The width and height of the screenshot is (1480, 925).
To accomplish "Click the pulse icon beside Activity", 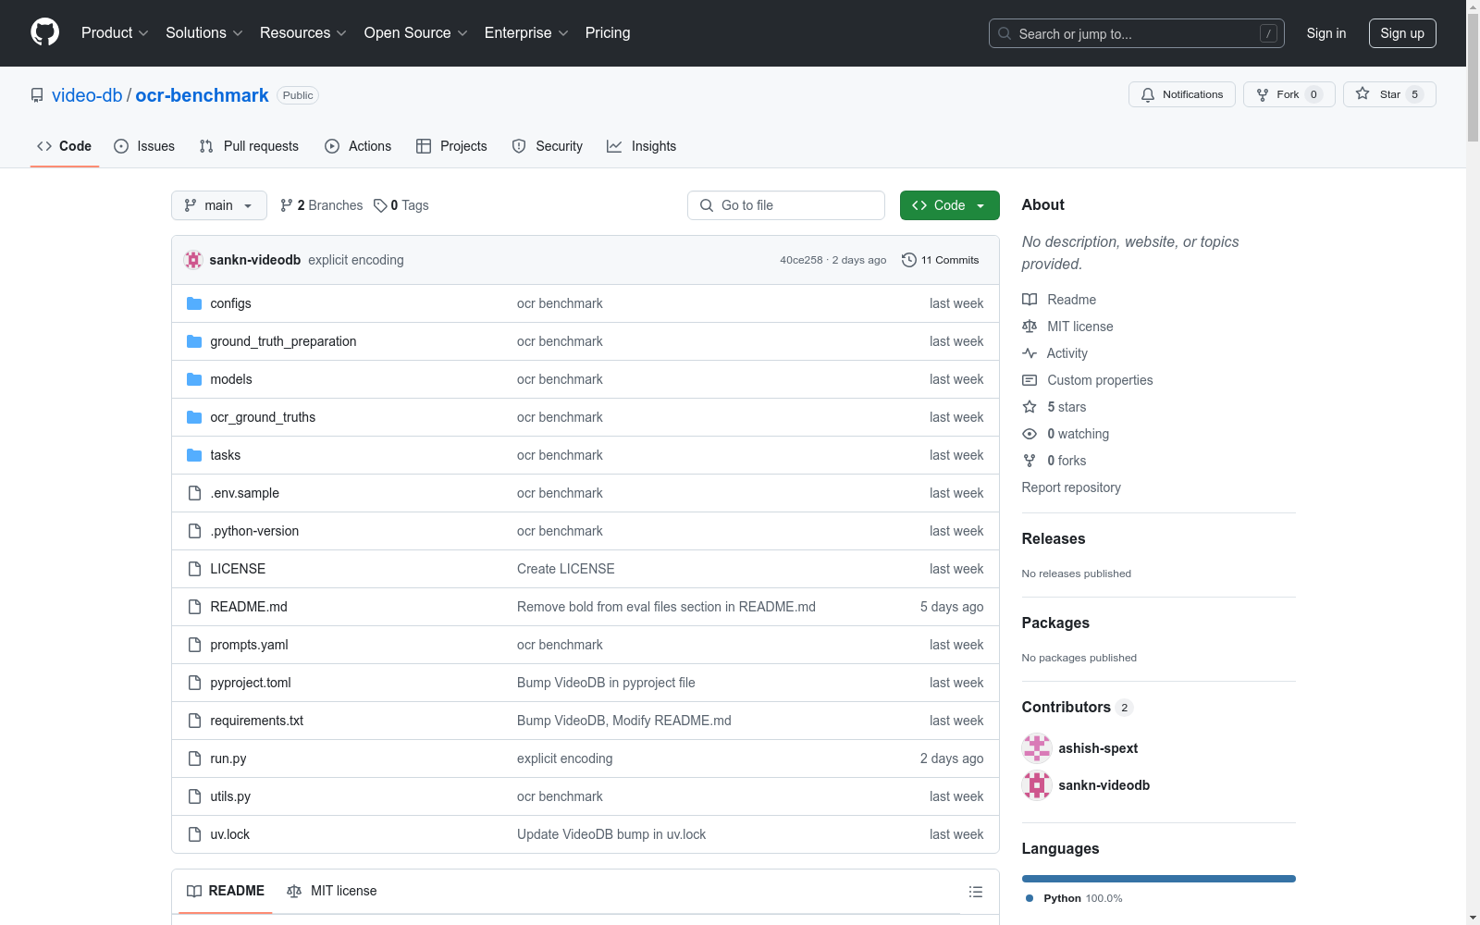I will pos(1030,353).
